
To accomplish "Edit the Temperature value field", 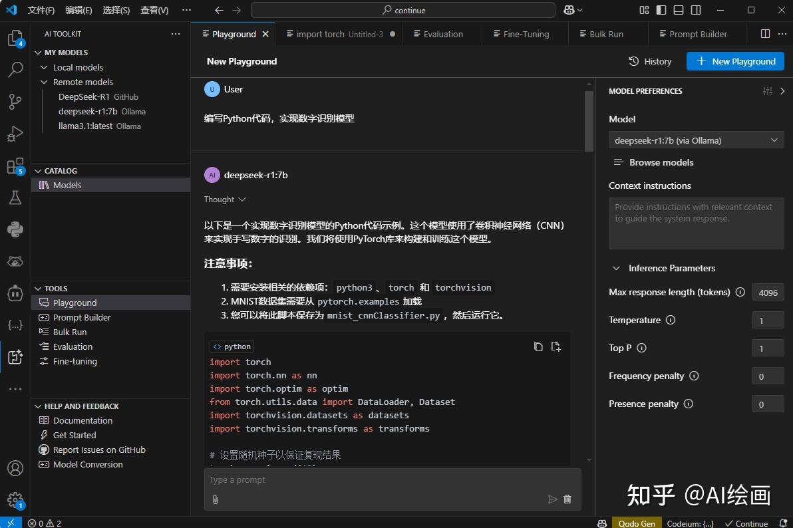I will point(768,320).
